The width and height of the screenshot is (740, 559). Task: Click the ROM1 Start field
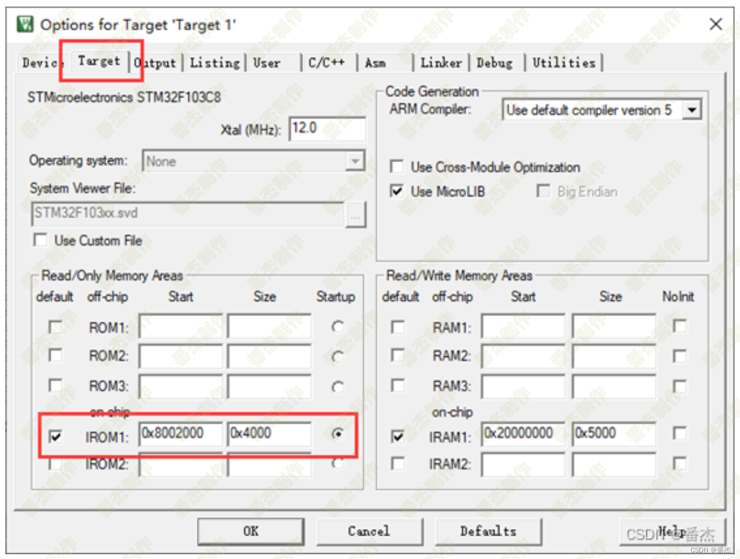point(181,327)
